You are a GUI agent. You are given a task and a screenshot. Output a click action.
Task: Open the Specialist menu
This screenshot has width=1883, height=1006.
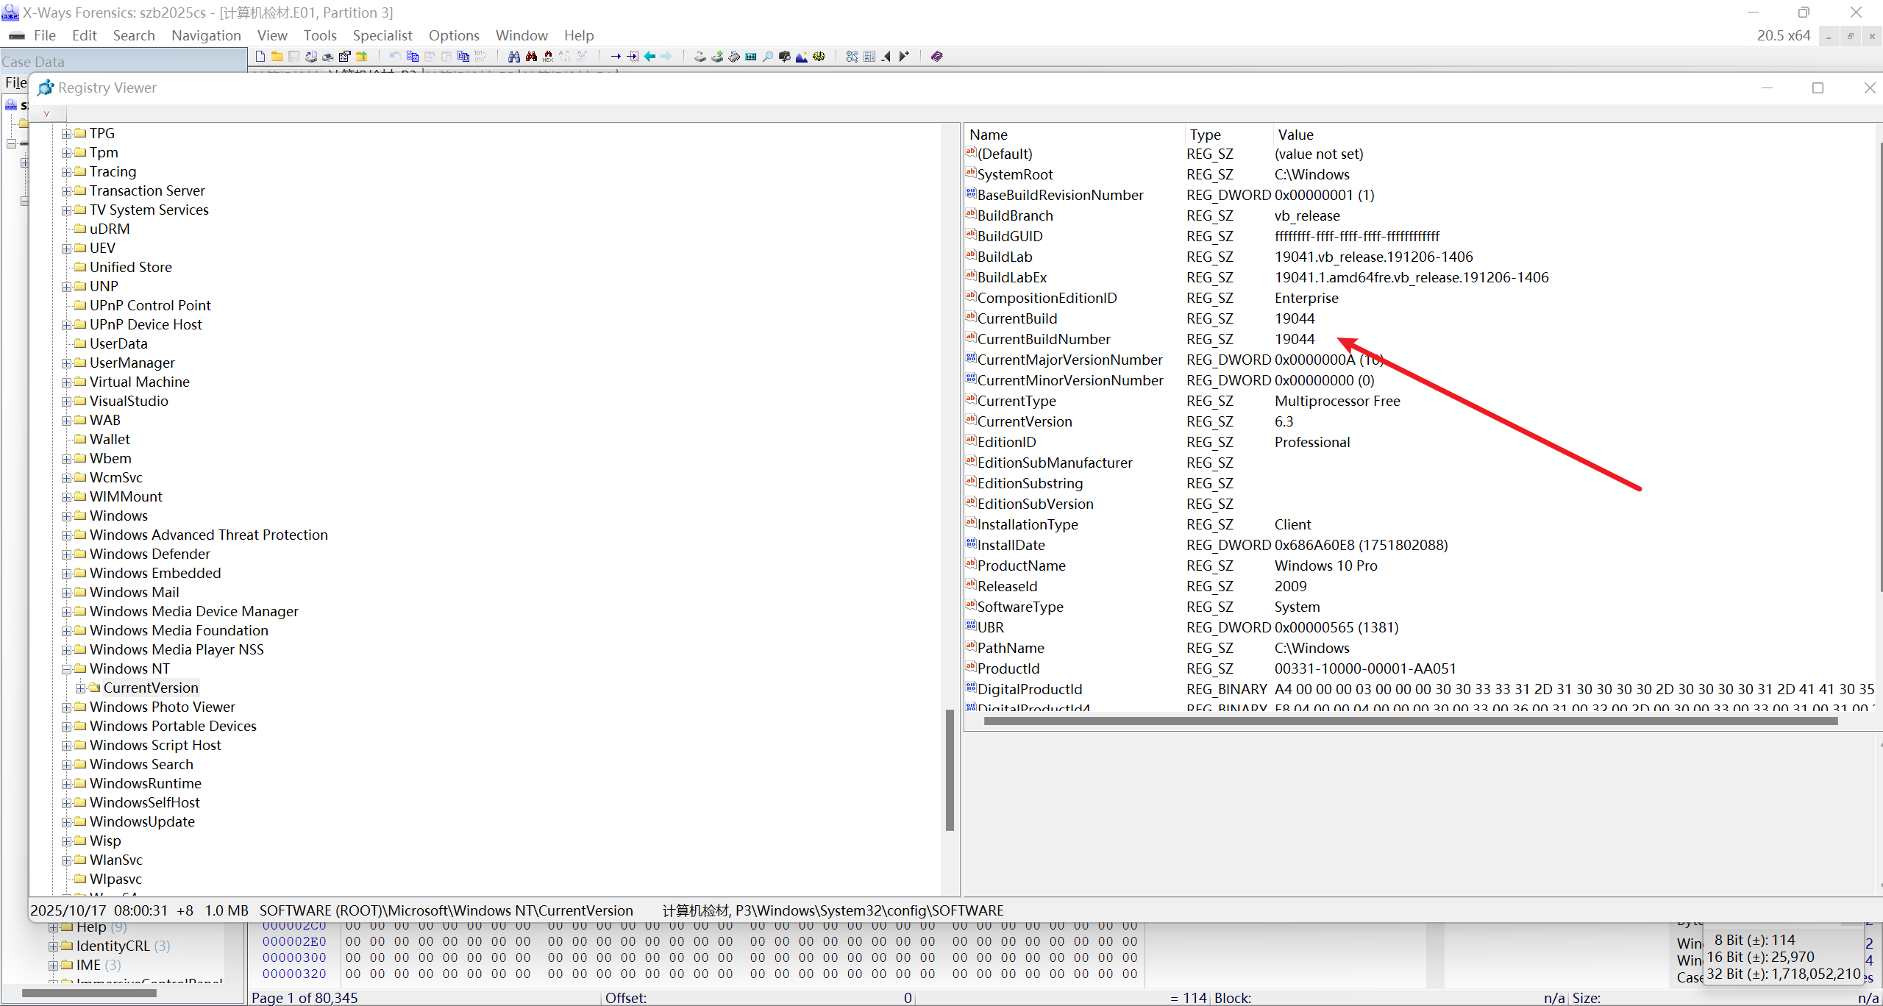click(382, 35)
